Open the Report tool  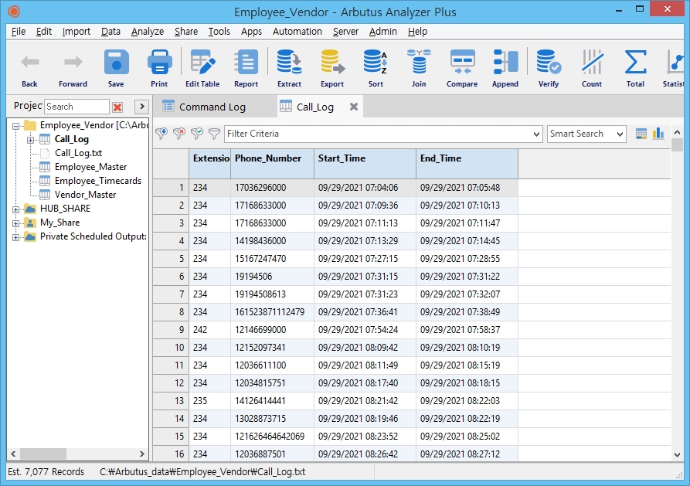click(x=246, y=68)
